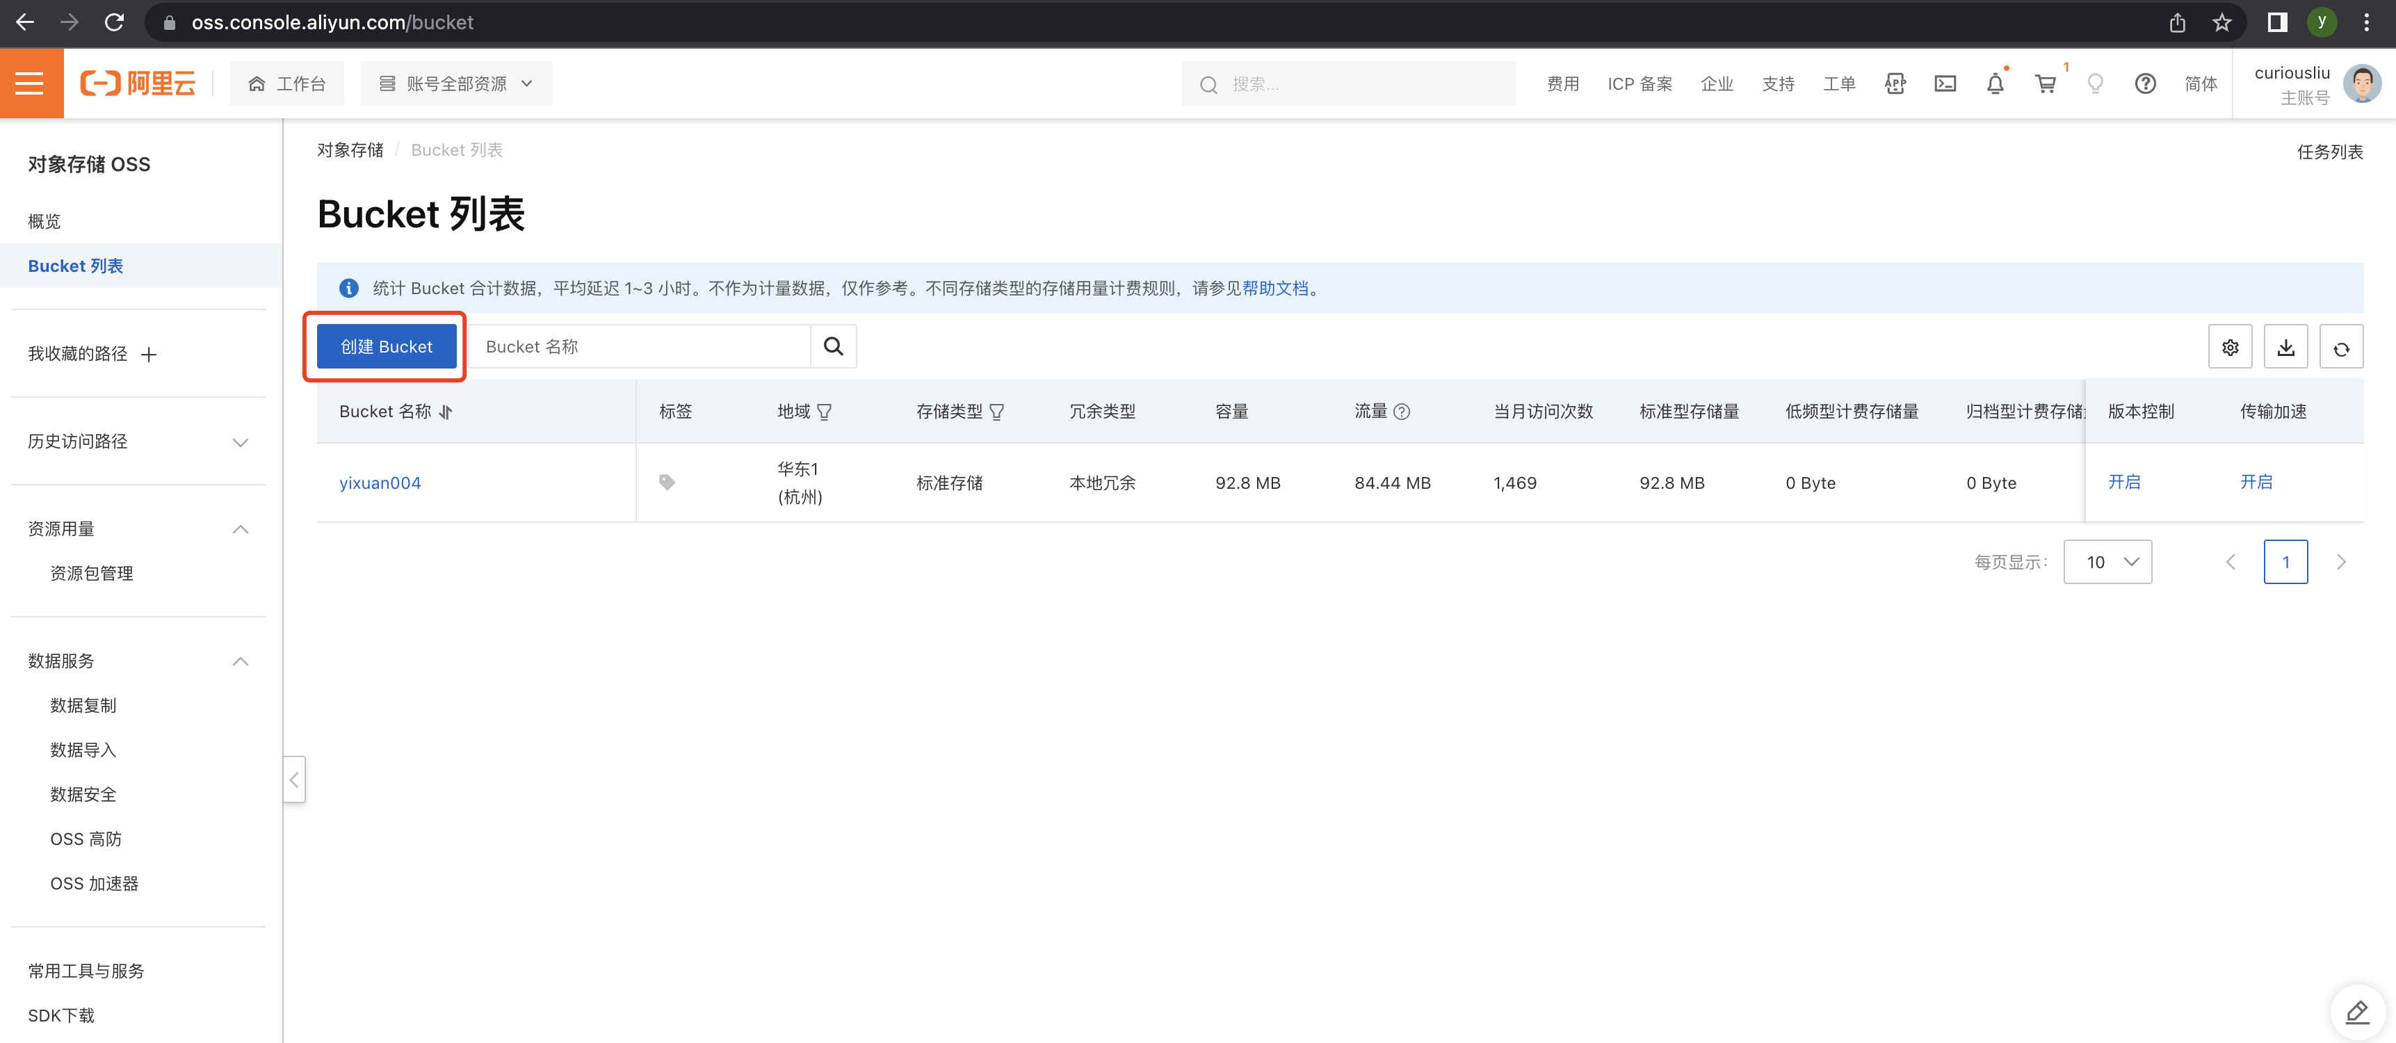Open the shopping cart

pyautogui.click(x=2046, y=83)
